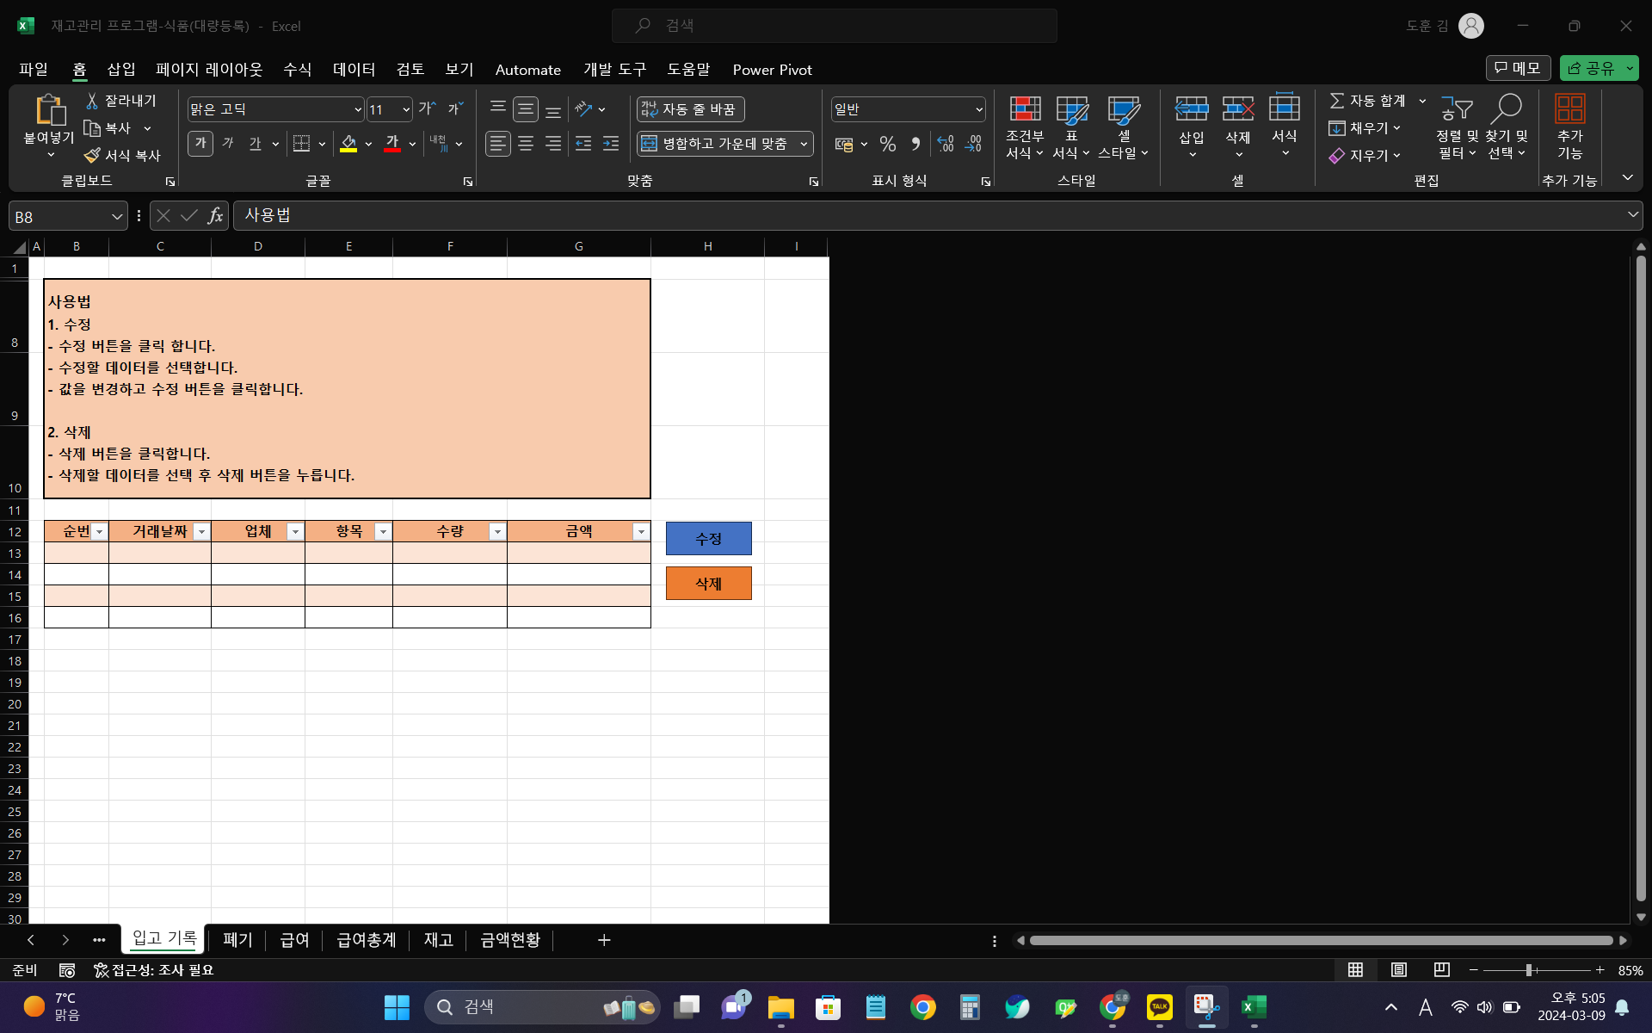Click the Sort and Filter (정렬 및 필터) icon
Screen dimensions: 1652x1033
[x=1457, y=110]
